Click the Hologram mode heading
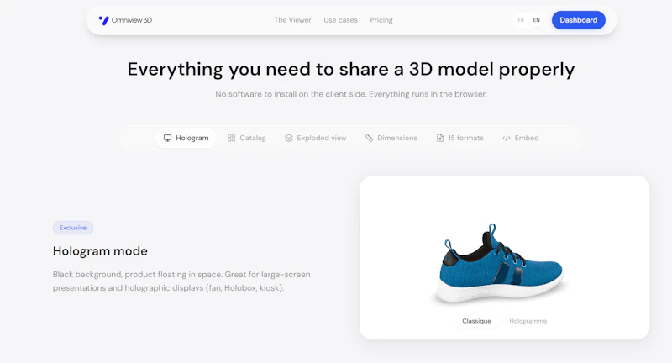 (x=100, y=251)
